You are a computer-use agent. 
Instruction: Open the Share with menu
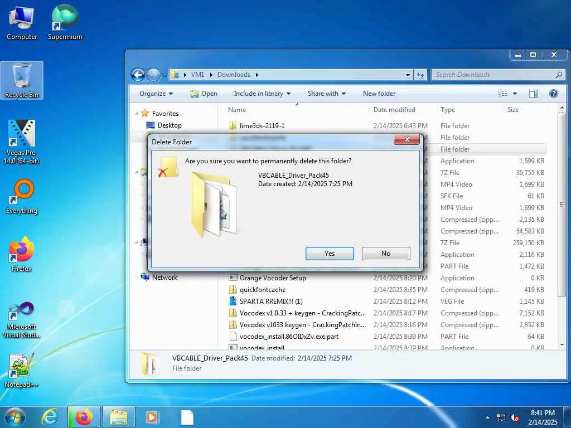pyautogui.click(x=327, y=94)
